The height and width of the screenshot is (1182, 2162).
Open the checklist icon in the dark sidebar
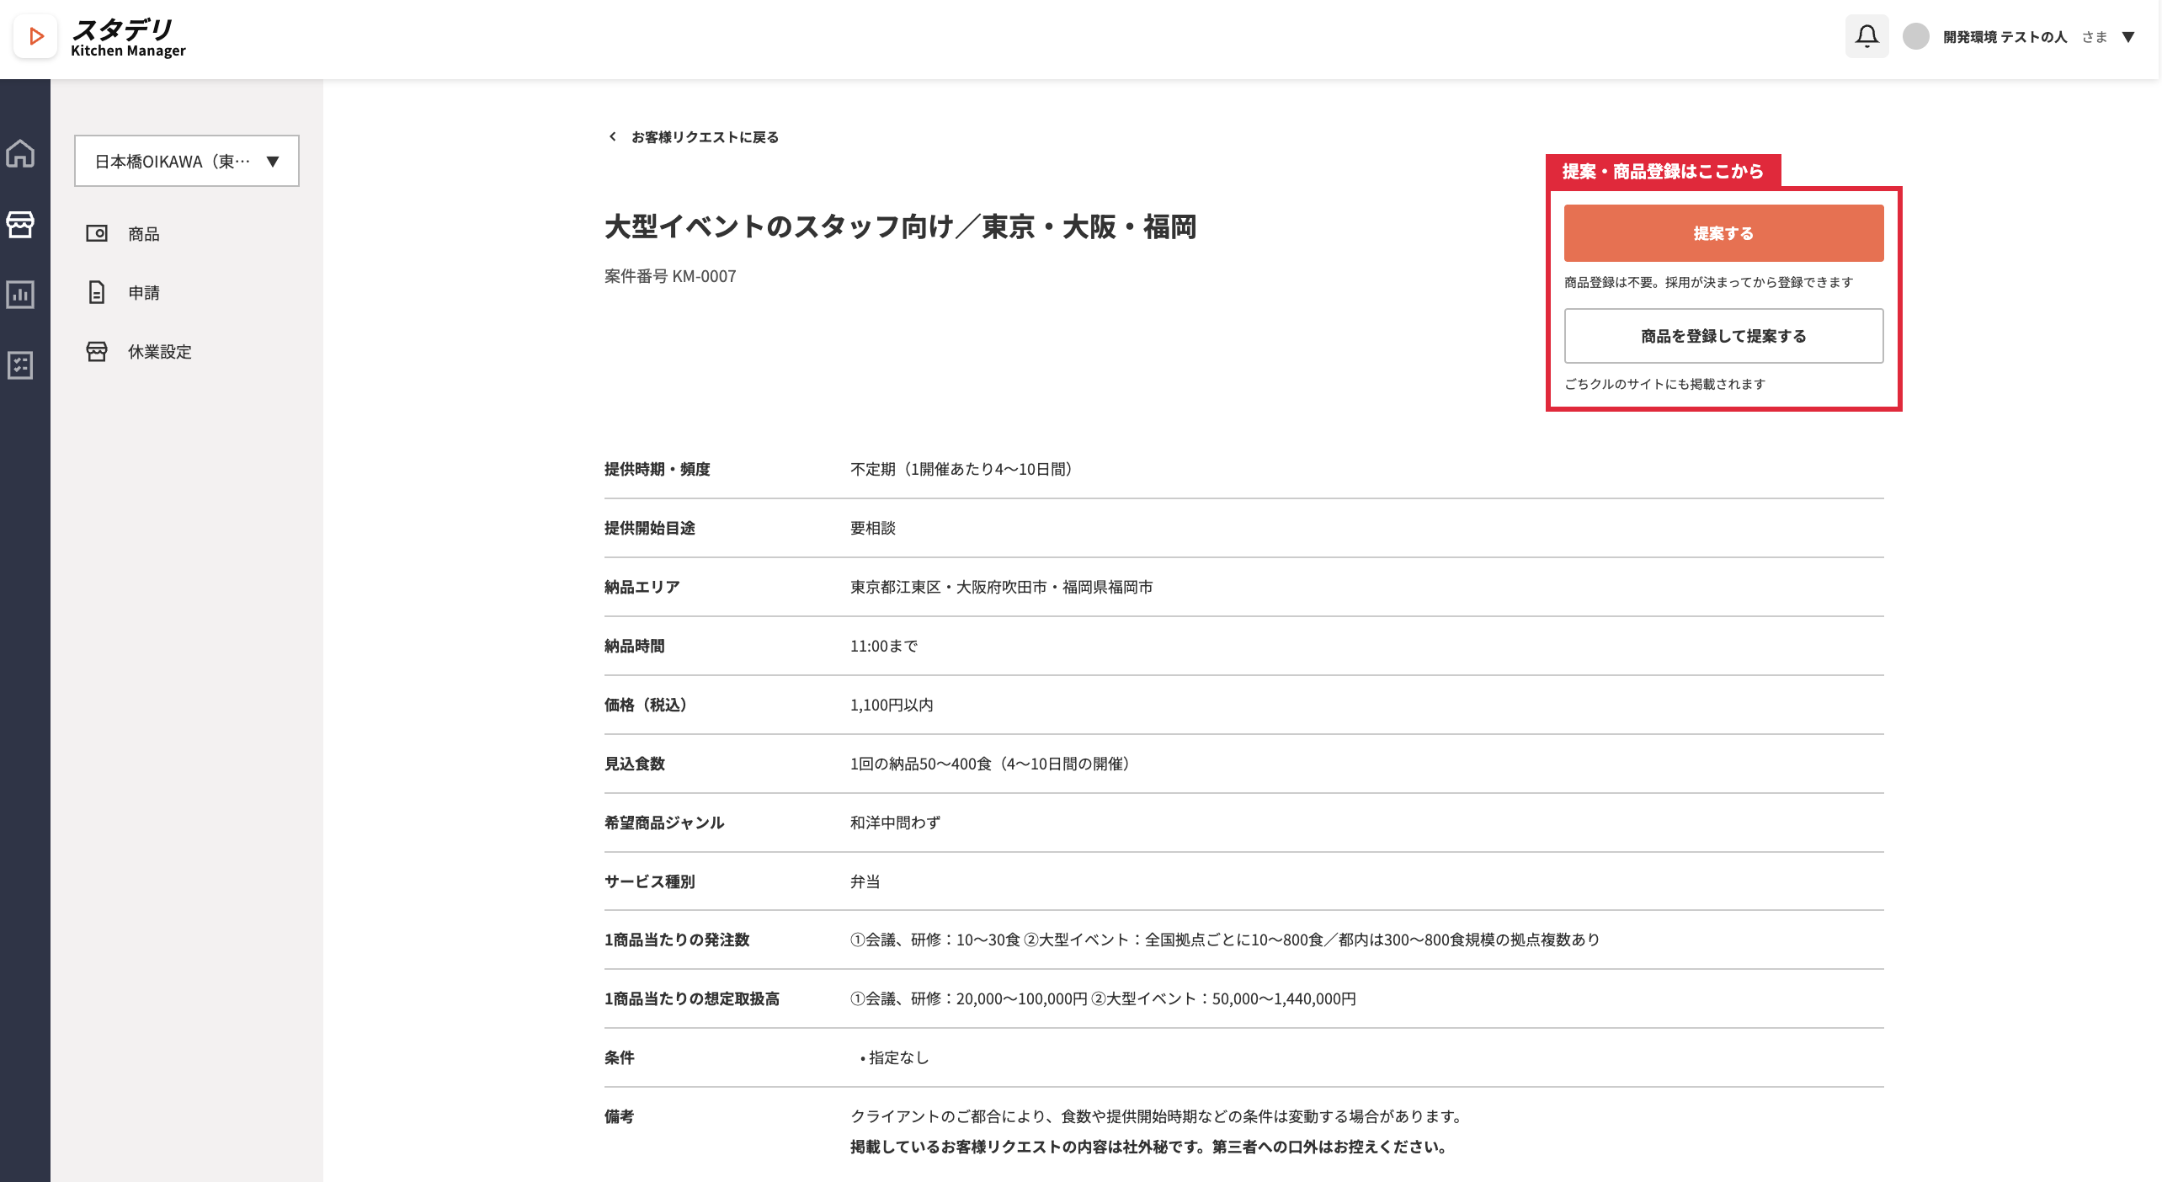pos(20,365)
